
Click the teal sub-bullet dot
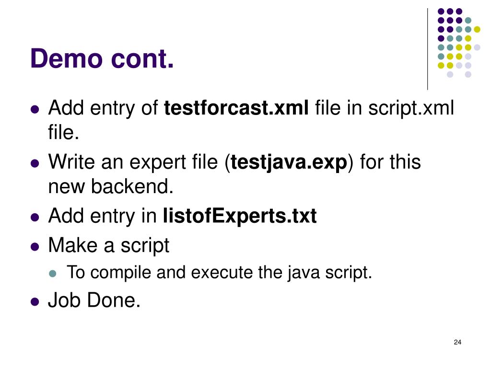tap(53, 274)
